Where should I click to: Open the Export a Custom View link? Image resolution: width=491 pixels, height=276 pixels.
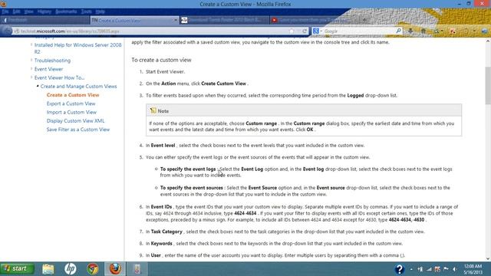point(71,103)
